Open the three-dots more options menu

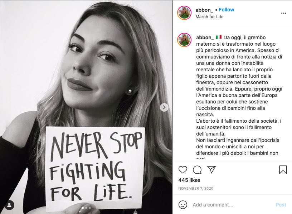[284, 13]
